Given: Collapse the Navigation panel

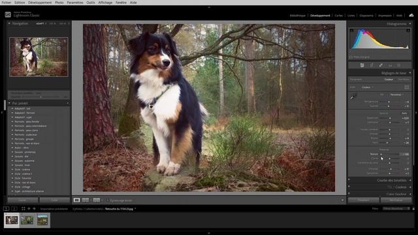Looking at the screenshot, I should tap(9, 23).
